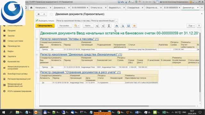Open the ellipsis register selection button
Viewport: 205px width, 115px height.
tap(116, 21)
